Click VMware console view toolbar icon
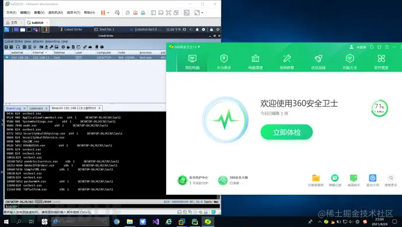The width and height of the screenshot is (402, 227). click(x=186, y=13)
